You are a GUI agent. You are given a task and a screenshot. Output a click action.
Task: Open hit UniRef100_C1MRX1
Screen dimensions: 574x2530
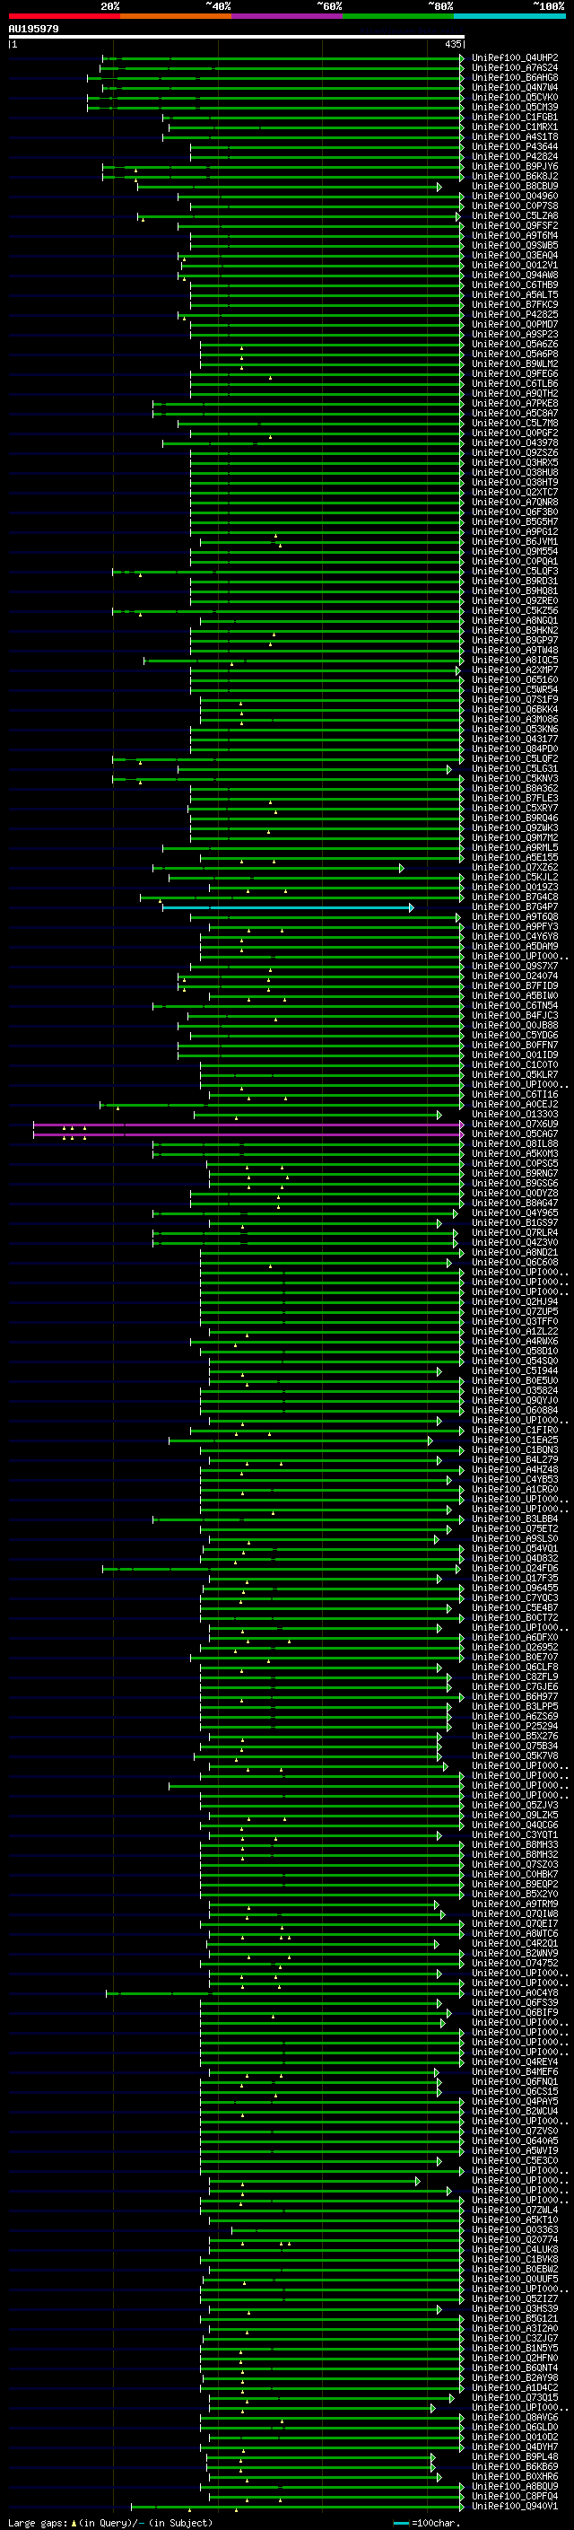point(515,127)
